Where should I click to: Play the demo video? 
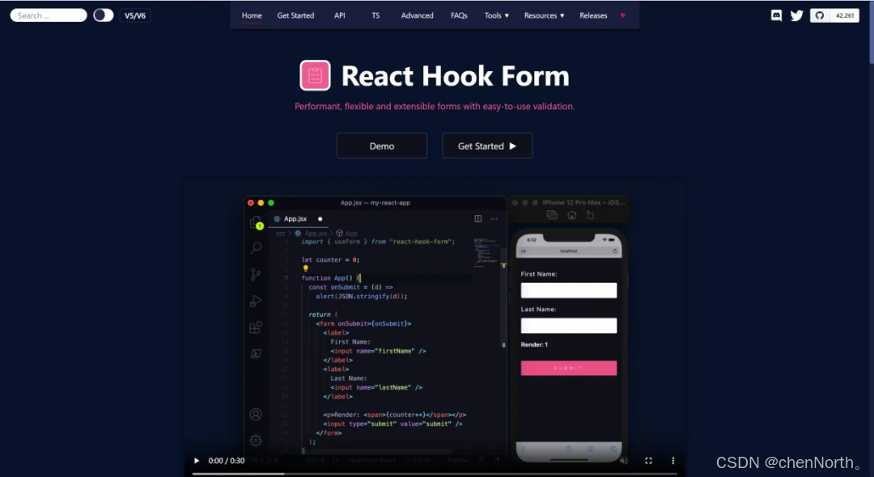point(196,460)
